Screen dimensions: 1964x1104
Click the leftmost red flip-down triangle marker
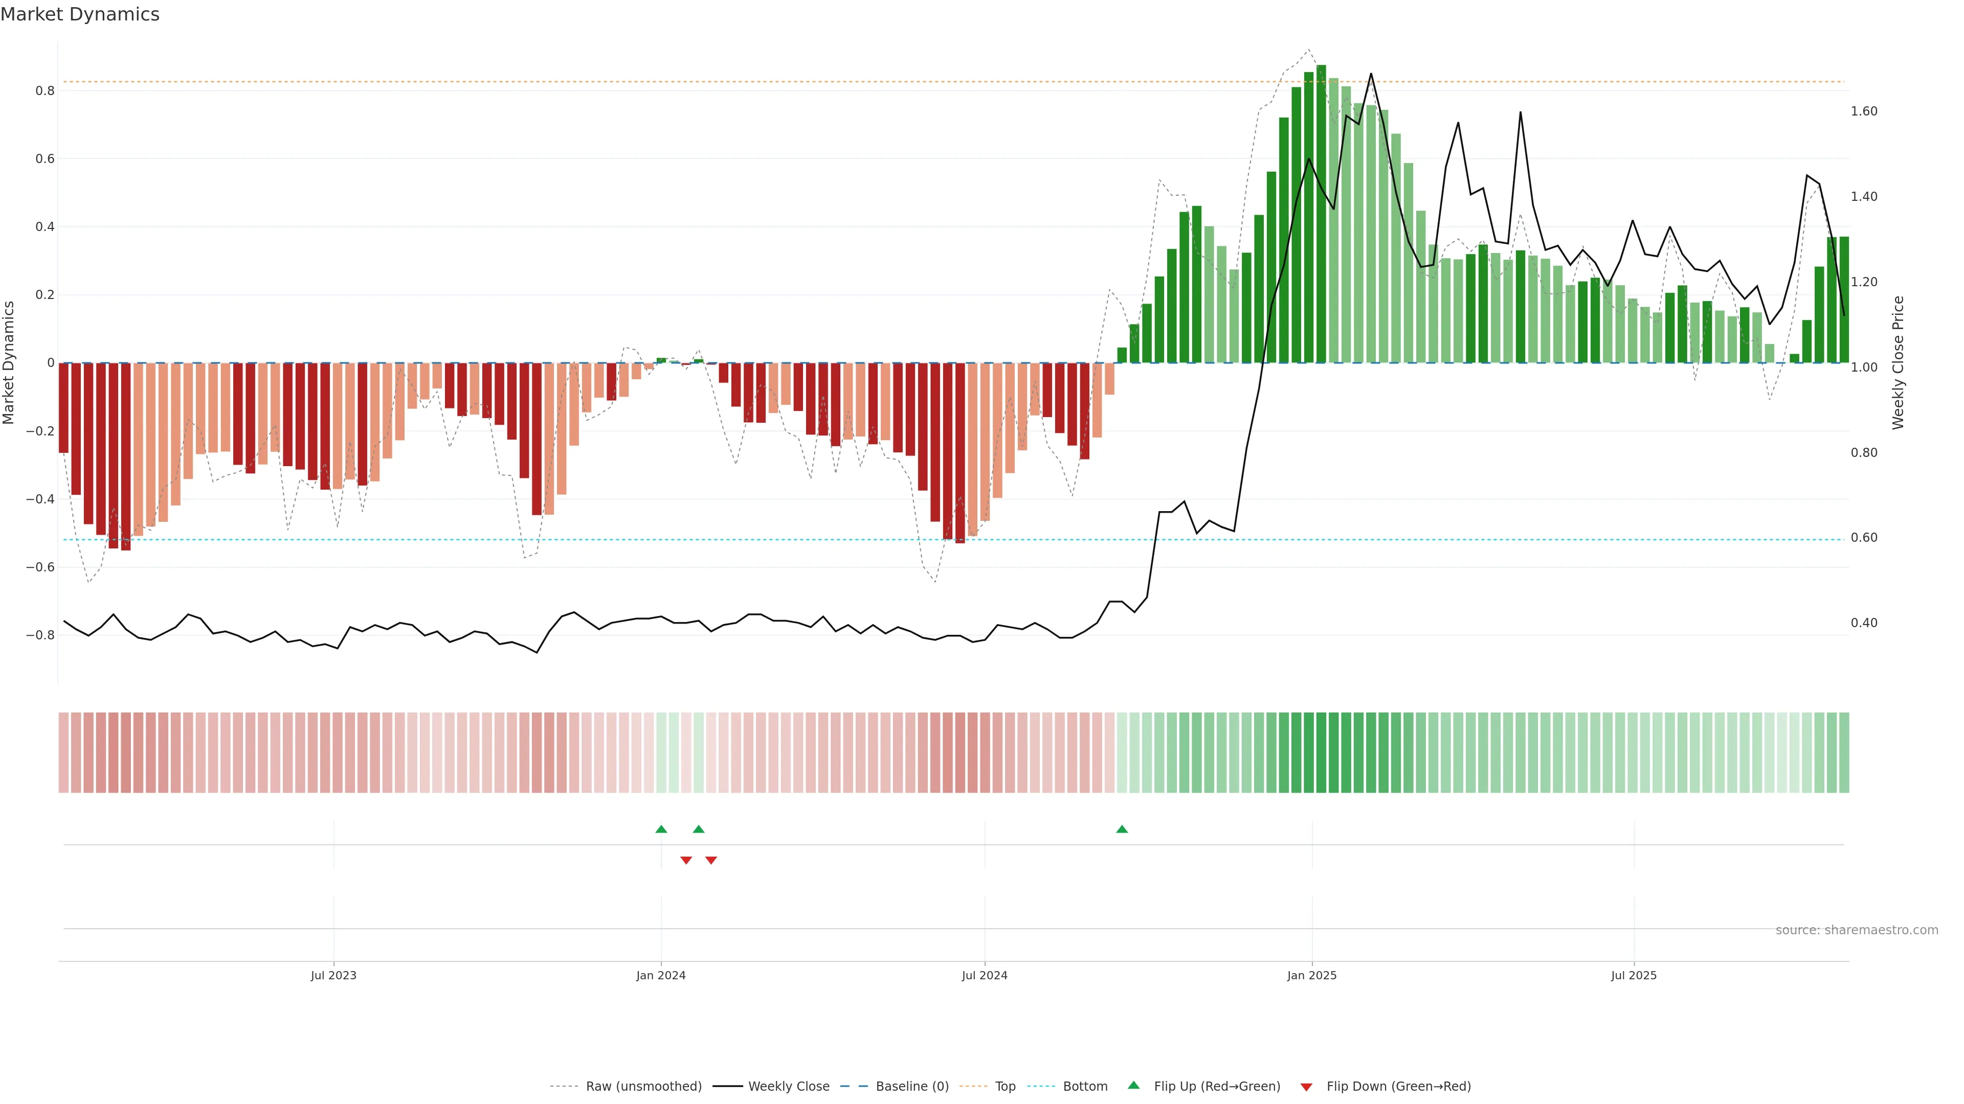pyautogui.click(x=686, y=860)
